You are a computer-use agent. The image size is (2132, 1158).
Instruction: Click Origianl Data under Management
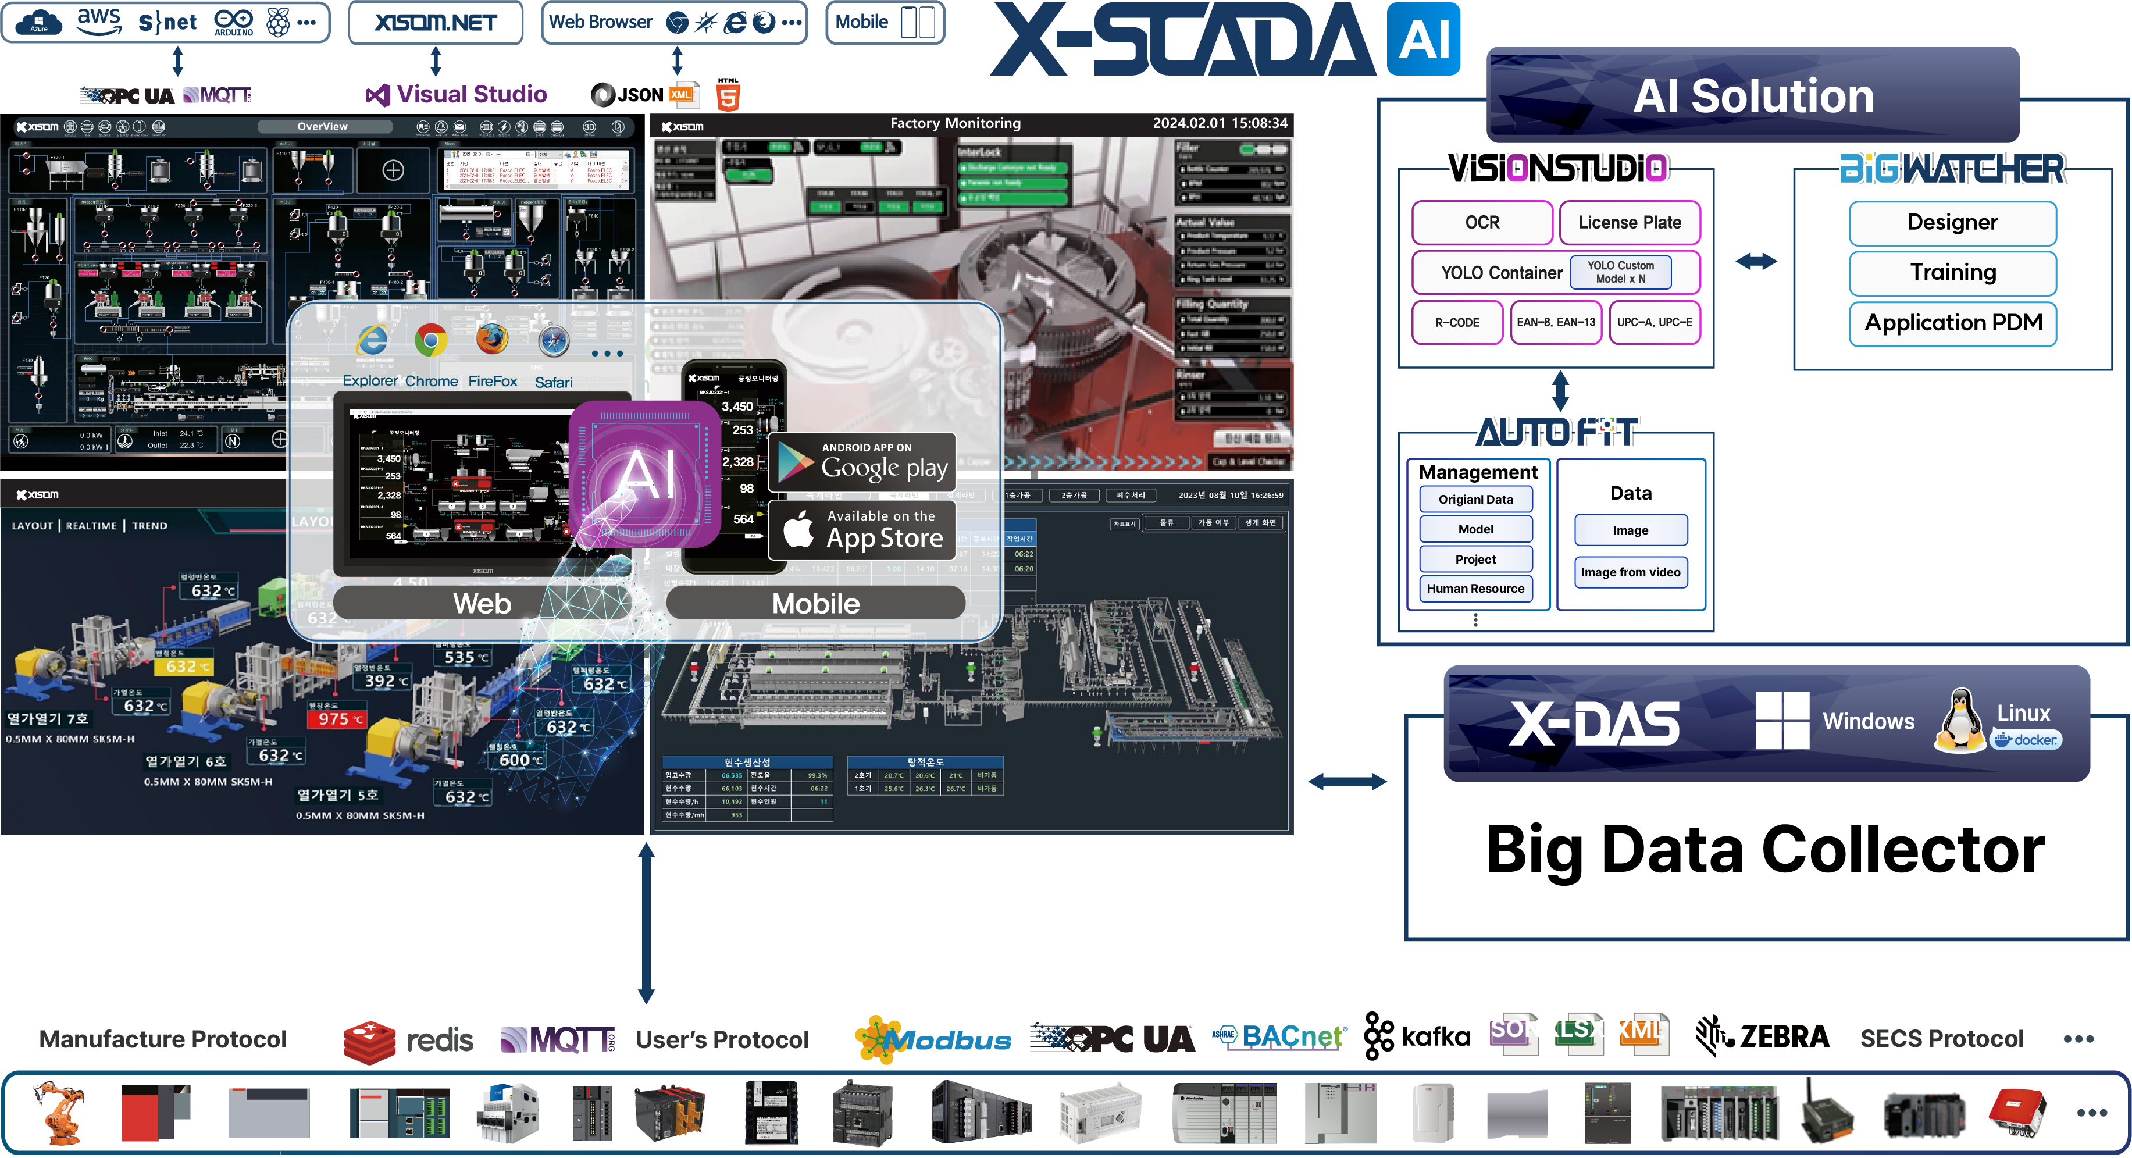(x=1475, y=499)
